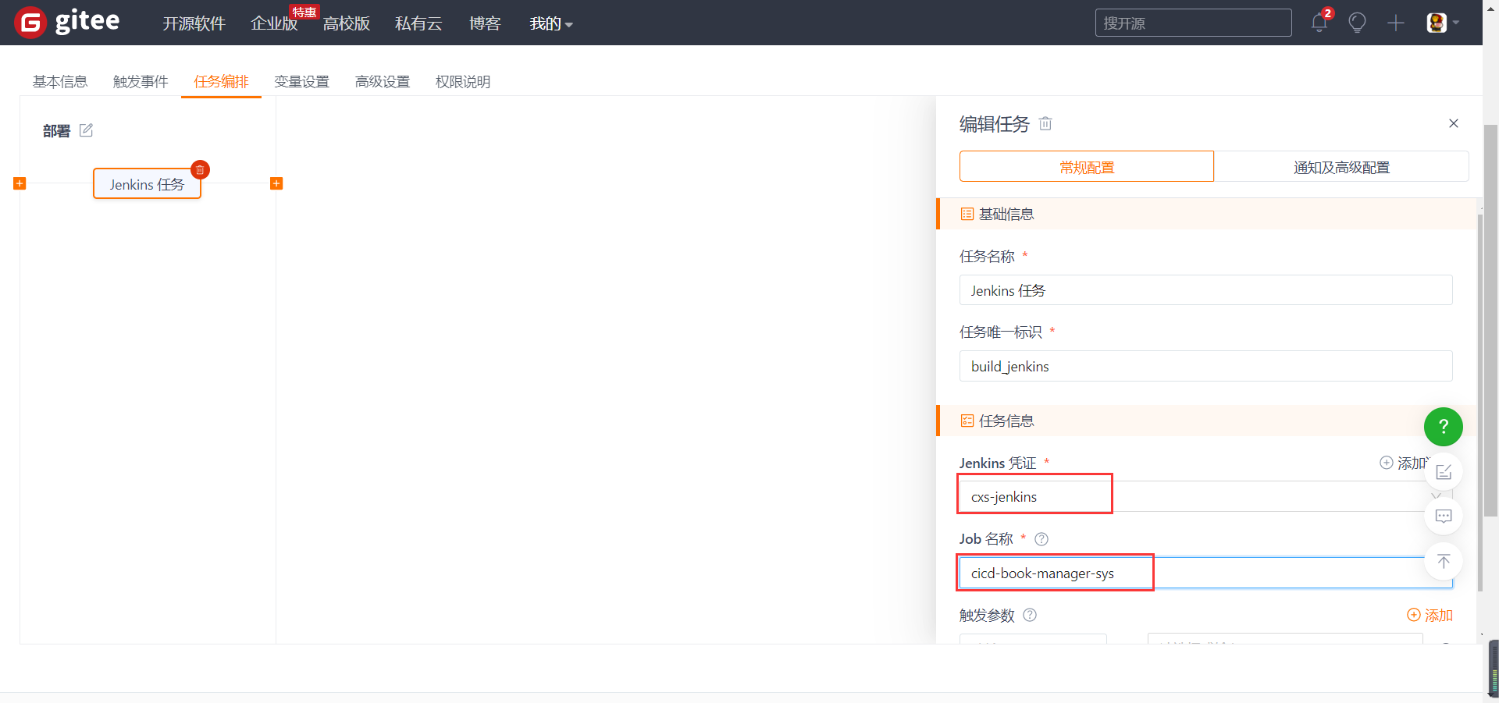Image resolution: width=1499 pixels, height=703 pixels.
Task: Open 高校版 in the top navigation
Action: 347,23
